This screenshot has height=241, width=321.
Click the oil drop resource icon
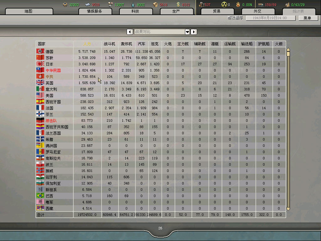[133, 4]
